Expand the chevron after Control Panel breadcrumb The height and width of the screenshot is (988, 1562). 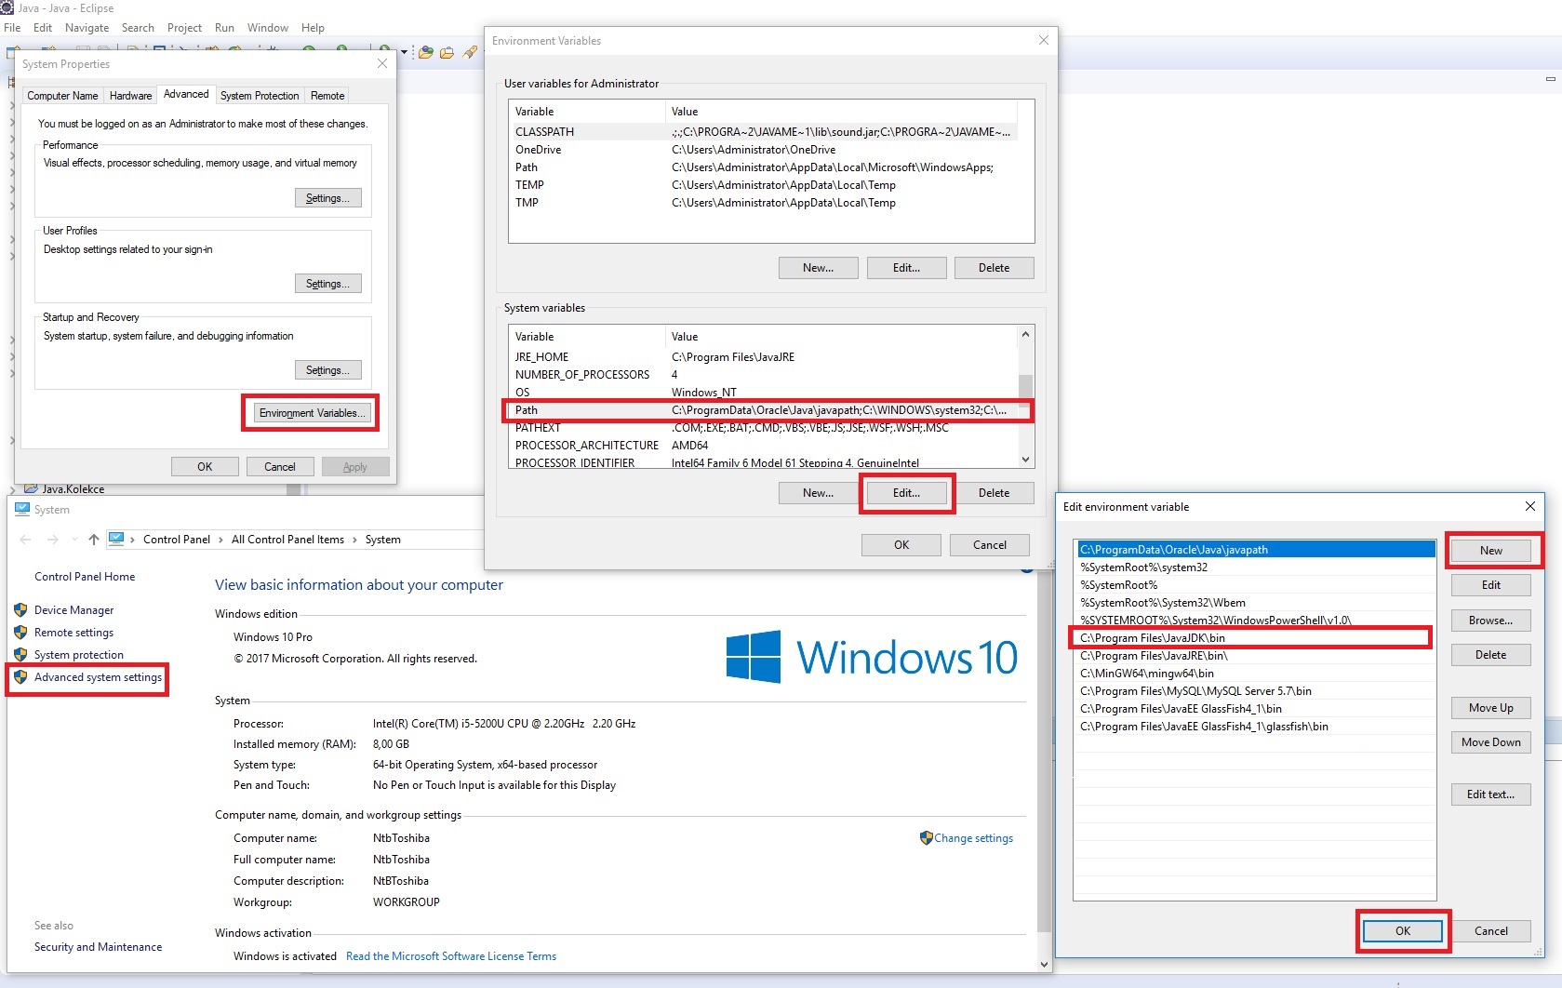[220, 540]
